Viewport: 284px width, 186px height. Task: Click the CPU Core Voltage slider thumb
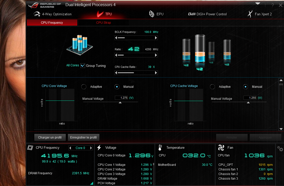(x=120, y=103)
